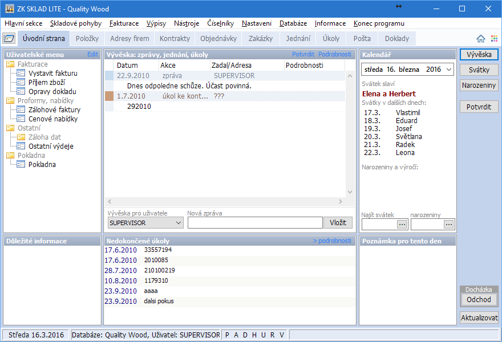Screen dimensions: 502x342
Task: Click the Akce column header
Action: coord(184,65)
